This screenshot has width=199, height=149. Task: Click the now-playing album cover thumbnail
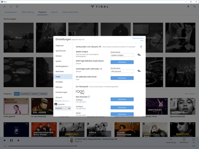[x=72, y=140]
